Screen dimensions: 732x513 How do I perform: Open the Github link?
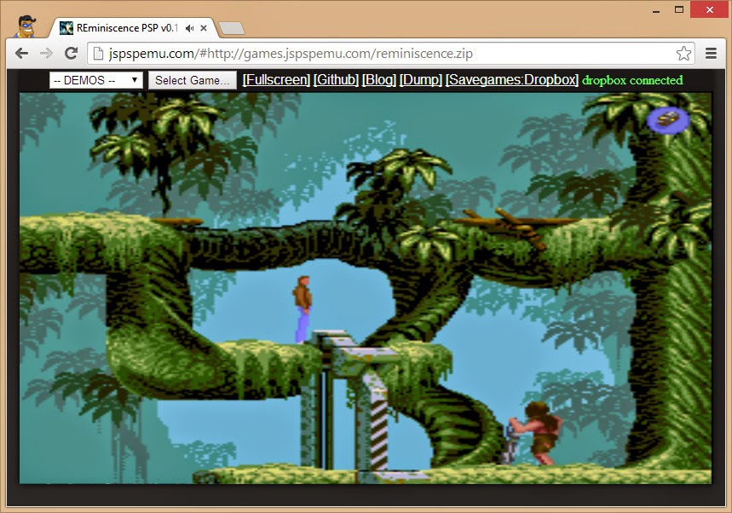[x=336, y=80]
